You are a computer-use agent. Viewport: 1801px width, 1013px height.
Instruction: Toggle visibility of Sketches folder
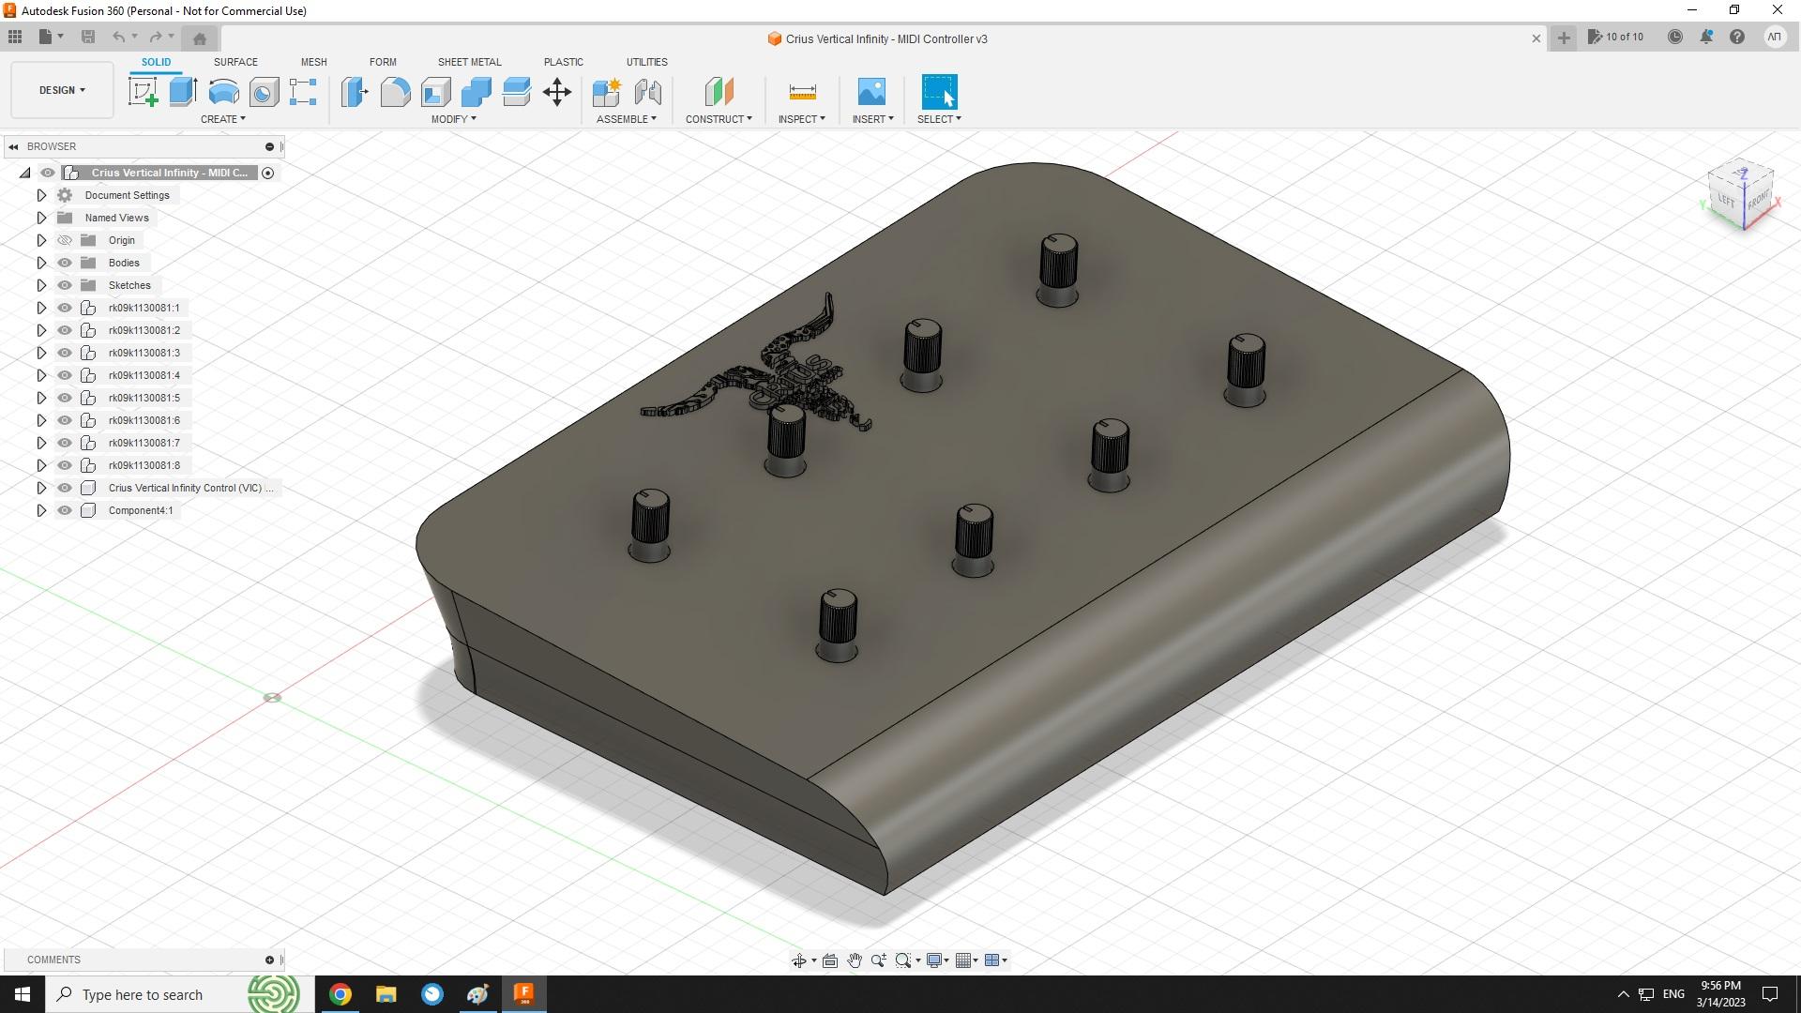65,284
